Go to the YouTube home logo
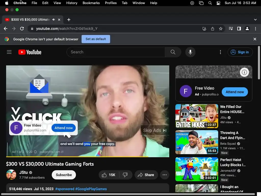This screenshot has height=196, width=261. (x=30, y=52)
